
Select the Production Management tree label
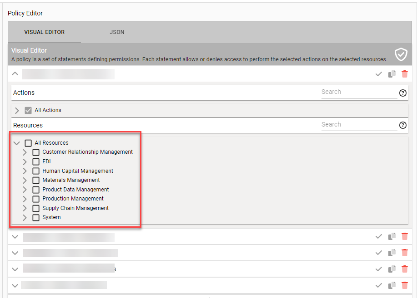[73, 199]
